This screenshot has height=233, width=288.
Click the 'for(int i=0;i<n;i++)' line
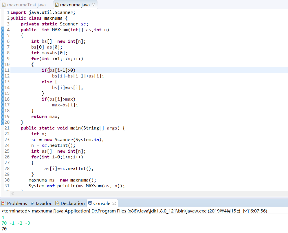coord(57,157)
